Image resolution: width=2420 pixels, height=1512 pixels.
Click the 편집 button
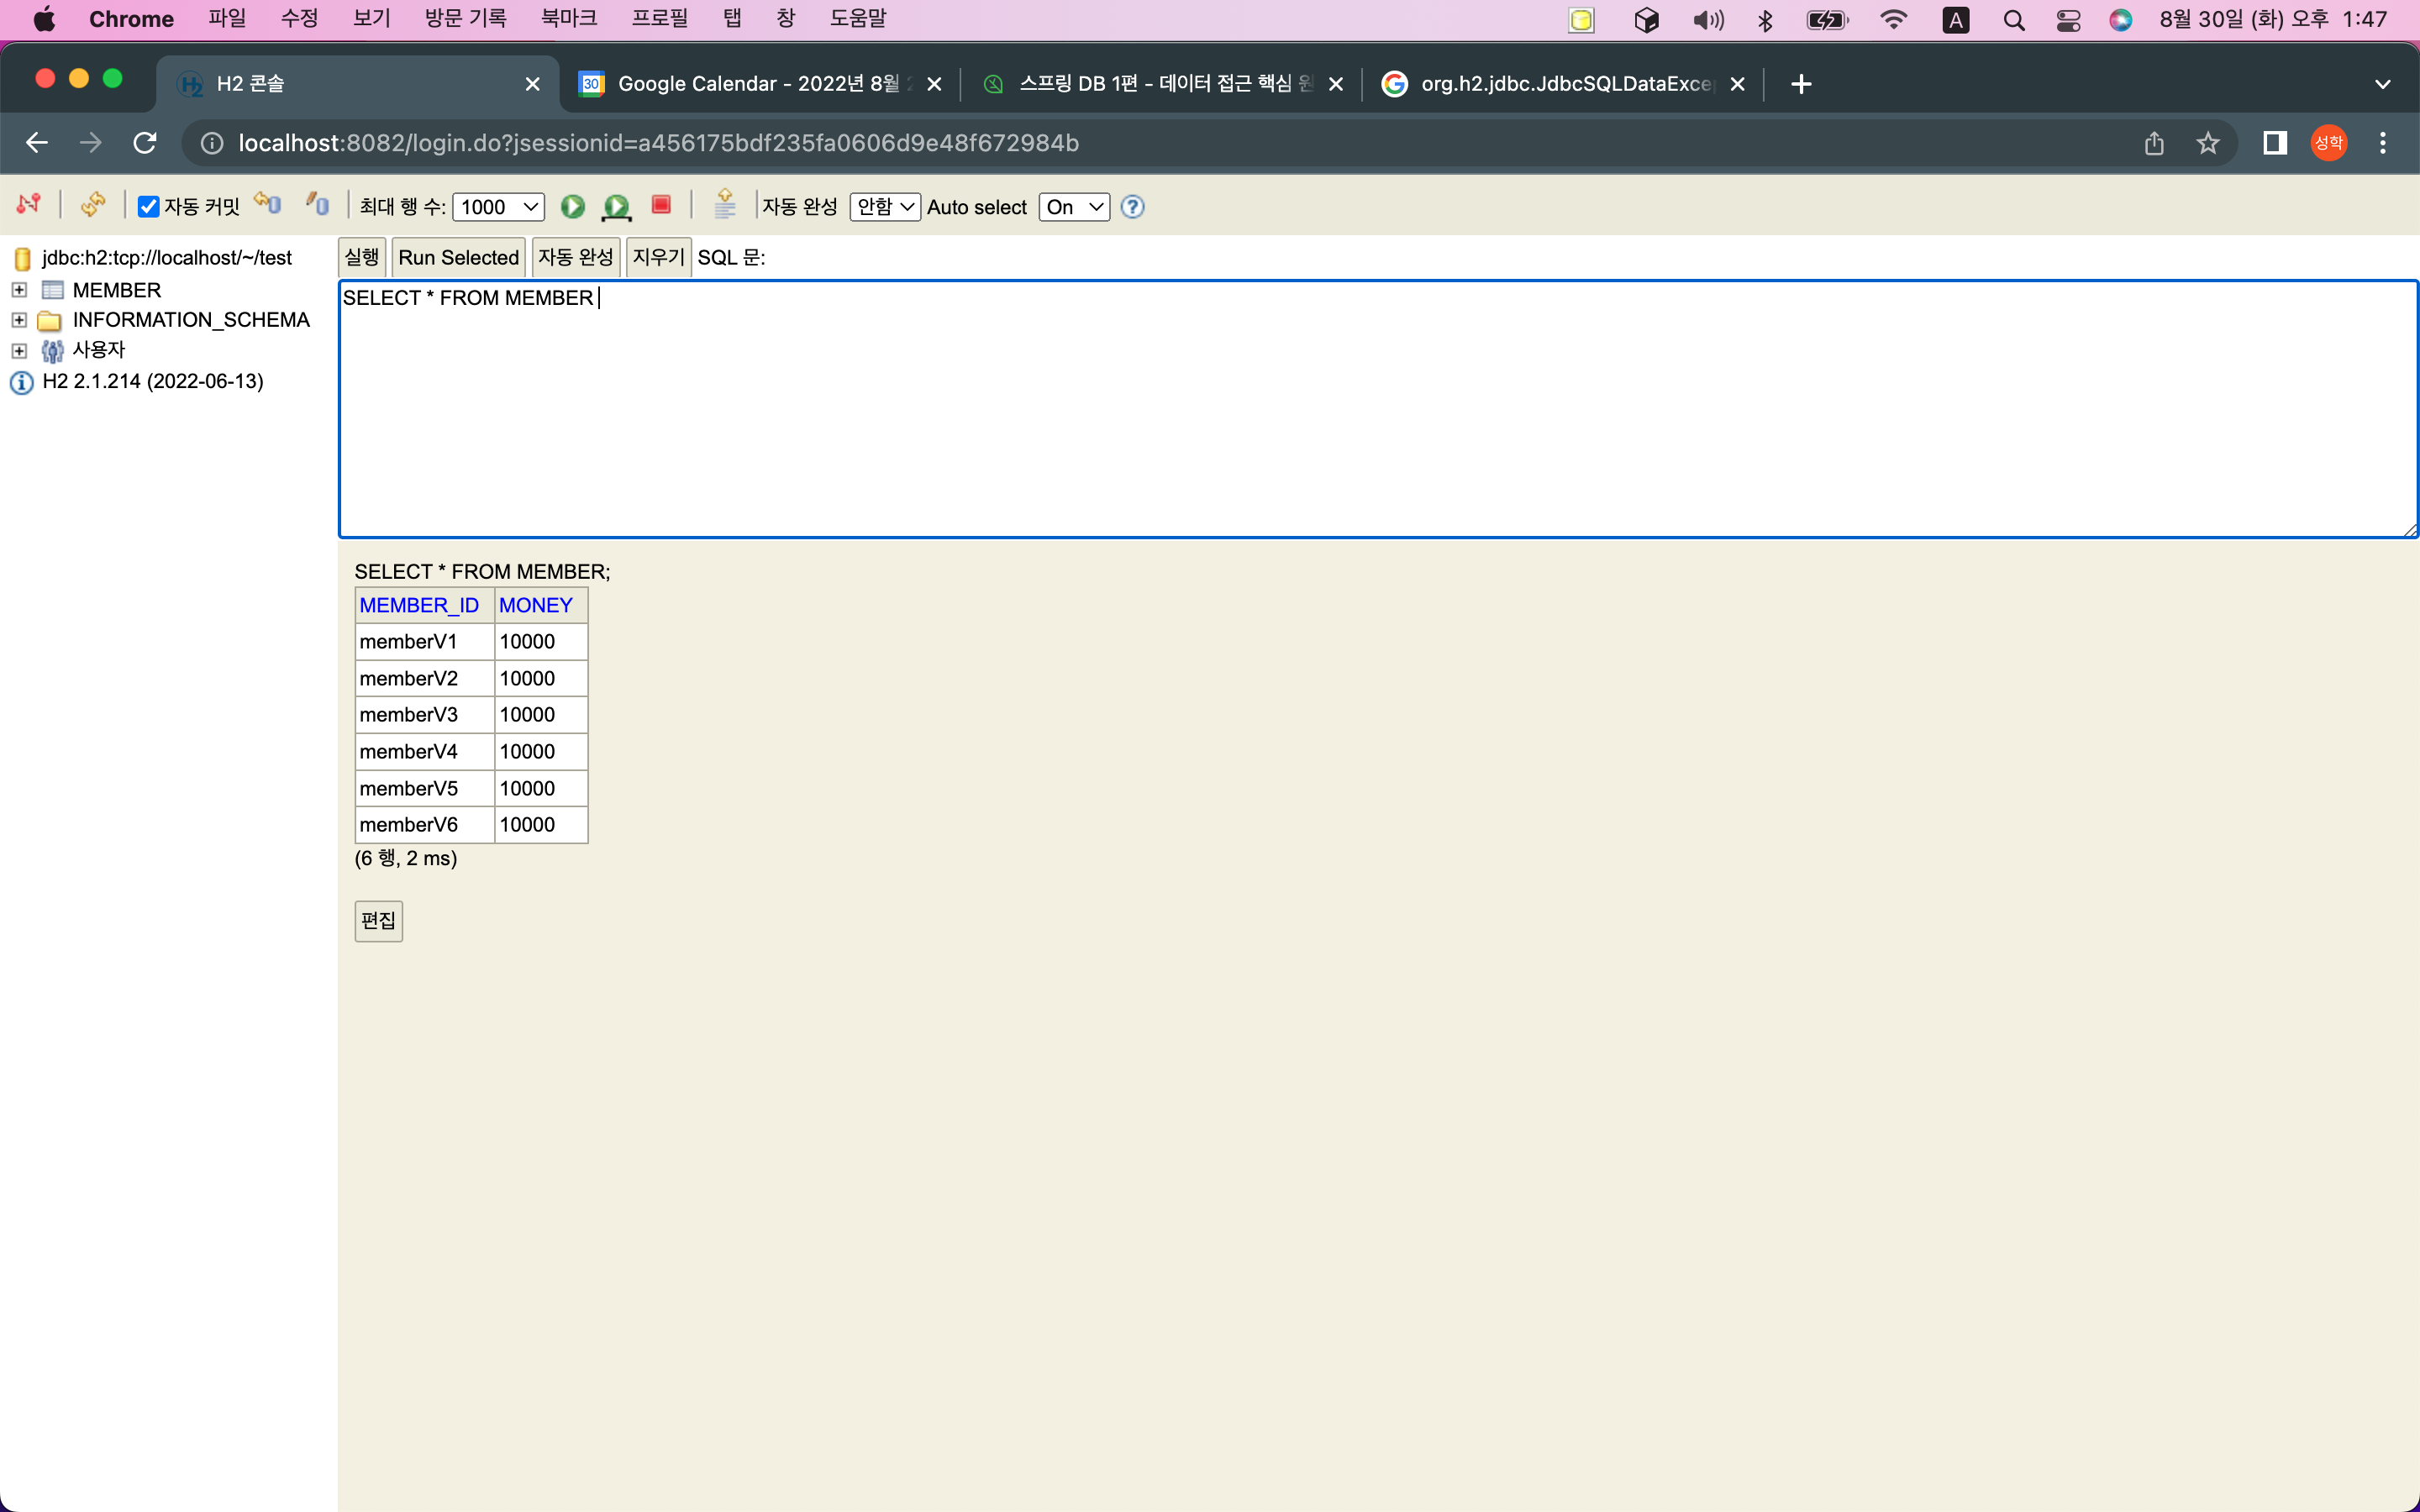[x=378, y=920]
